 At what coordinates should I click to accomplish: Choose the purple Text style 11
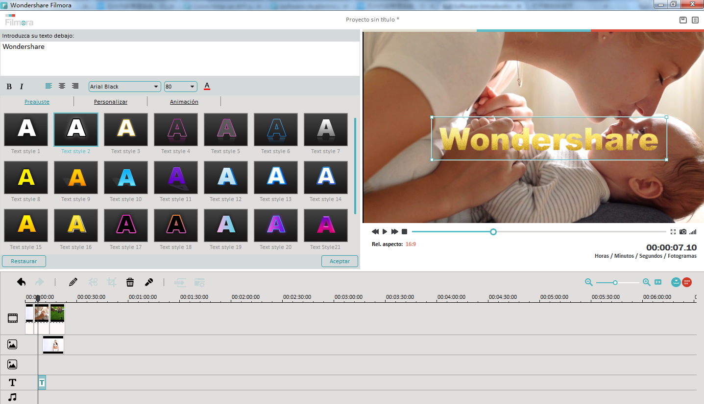point(176,178)
